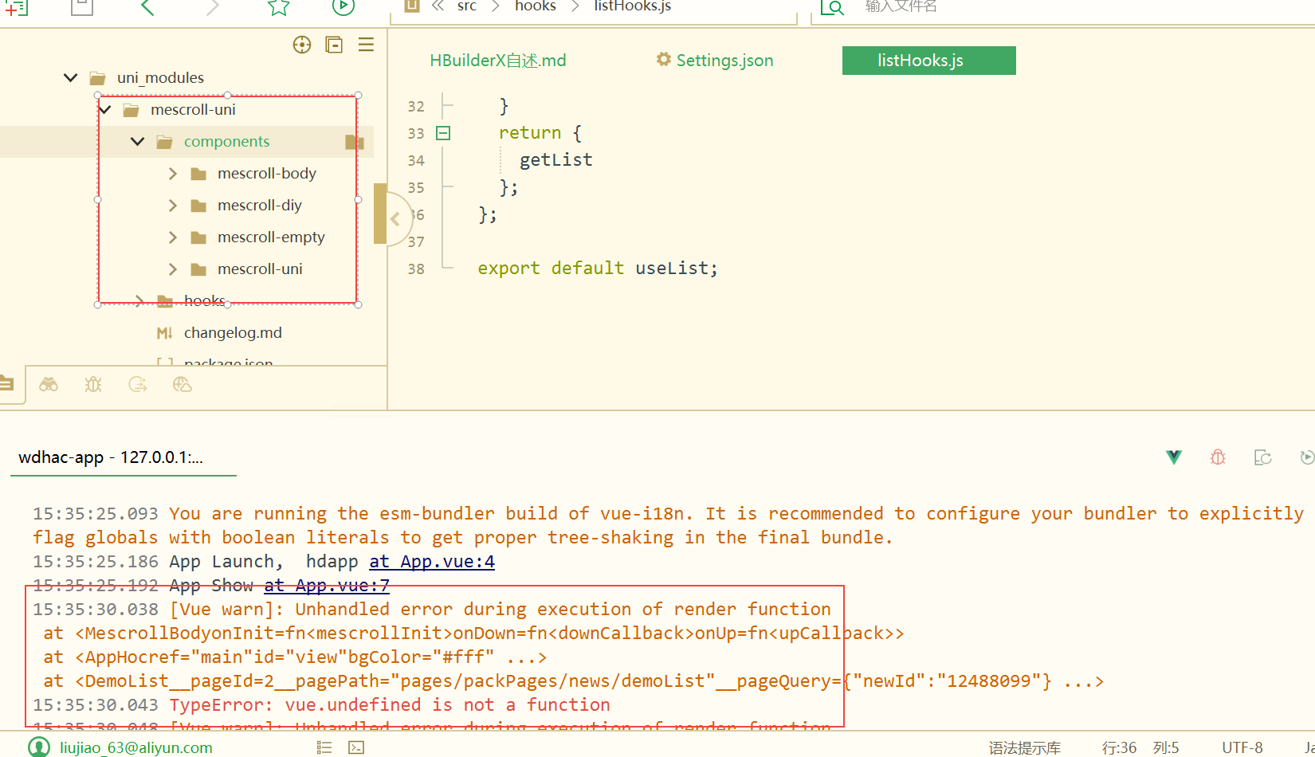Switch to the Settings.json tab

(715, 61)
